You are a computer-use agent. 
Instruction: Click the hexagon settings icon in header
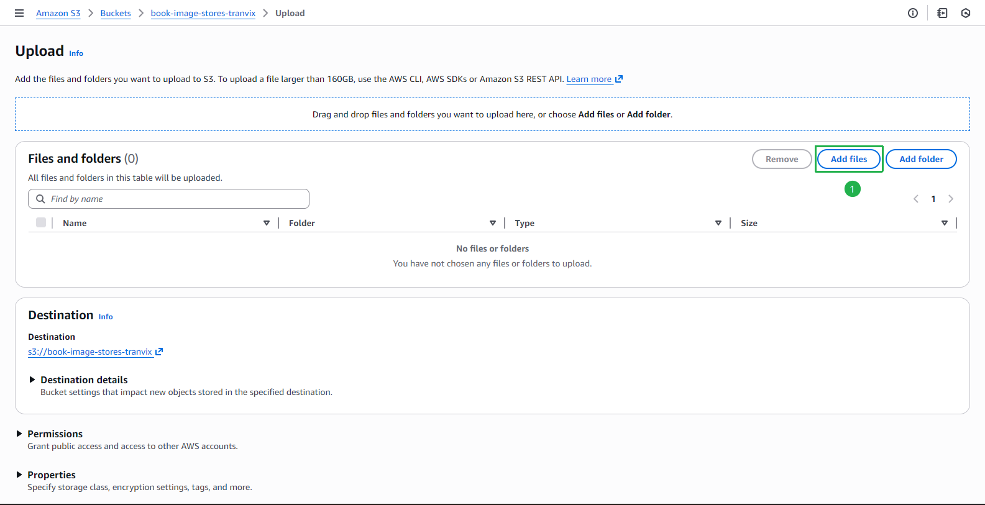[x=966, y=13]
